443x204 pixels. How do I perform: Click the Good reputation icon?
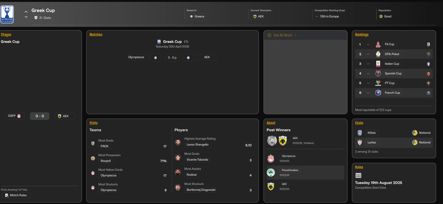tap(381, 16)
